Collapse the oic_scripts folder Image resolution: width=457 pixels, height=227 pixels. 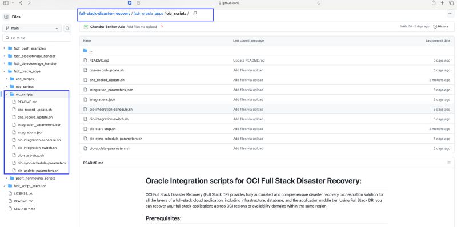(6, 94)
